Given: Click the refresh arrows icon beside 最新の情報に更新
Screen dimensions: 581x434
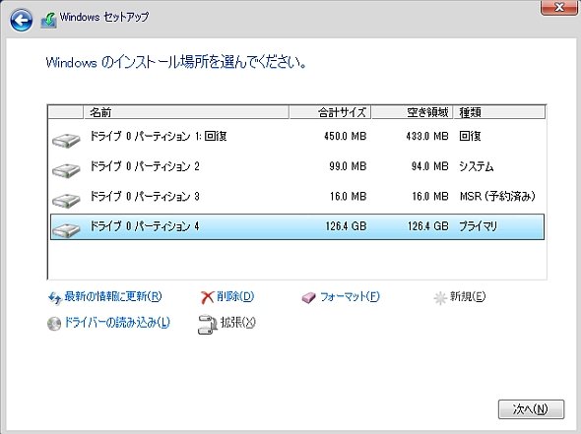Looking at the screenshot, I should click(x=55, y=298).
